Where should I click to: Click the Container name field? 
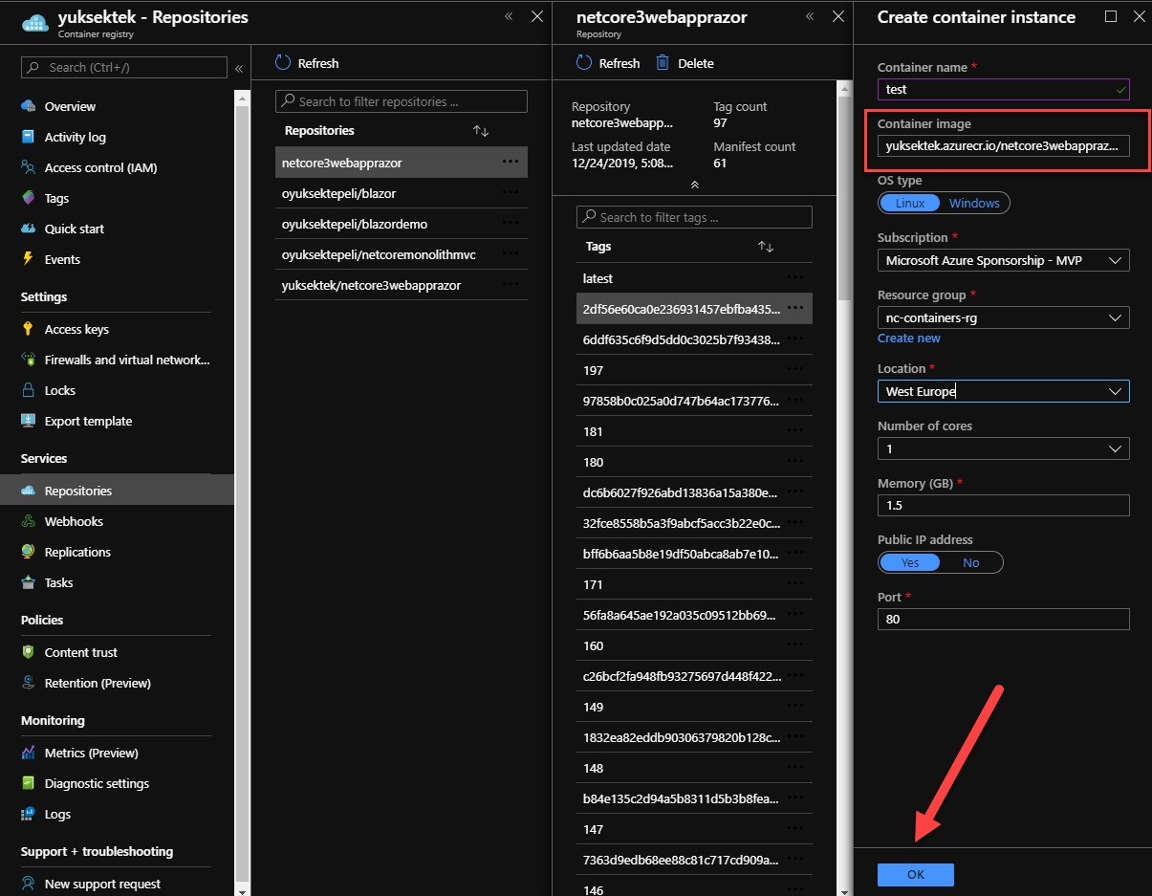[1004, 89]
